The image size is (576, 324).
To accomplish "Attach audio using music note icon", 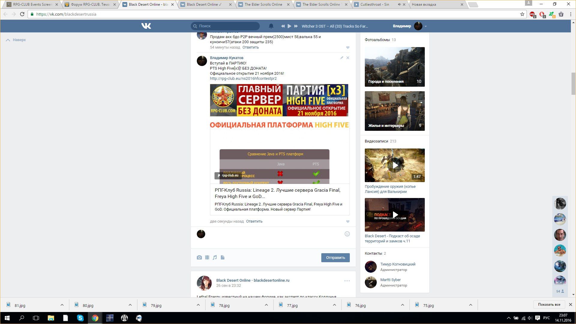I will tap(215, 257).
